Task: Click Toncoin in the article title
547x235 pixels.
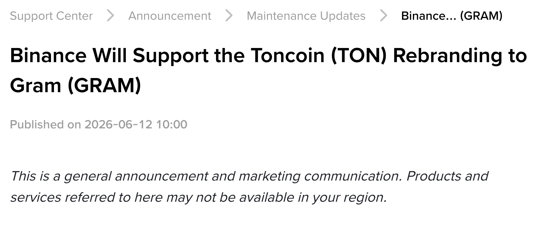Action: (x=287, y=55)
